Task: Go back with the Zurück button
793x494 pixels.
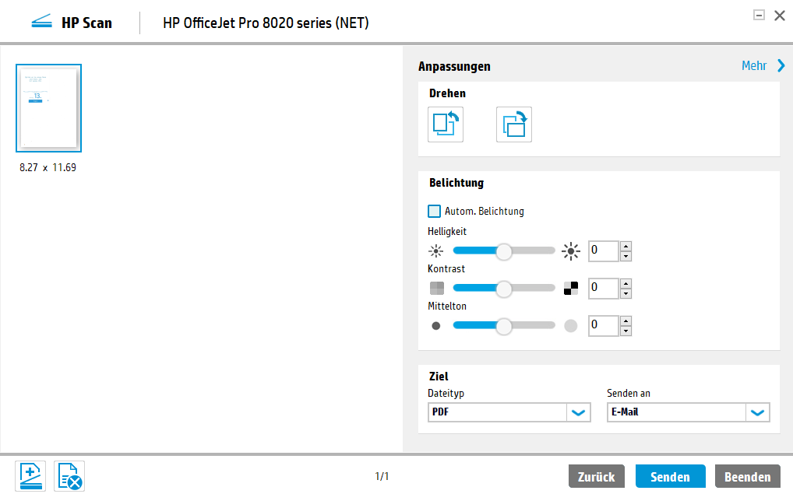Action: click(x=597, y=477)
